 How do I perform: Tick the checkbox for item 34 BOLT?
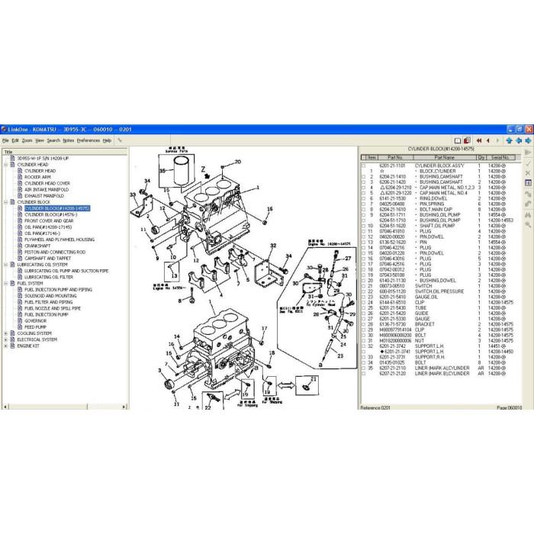(363, 362)
